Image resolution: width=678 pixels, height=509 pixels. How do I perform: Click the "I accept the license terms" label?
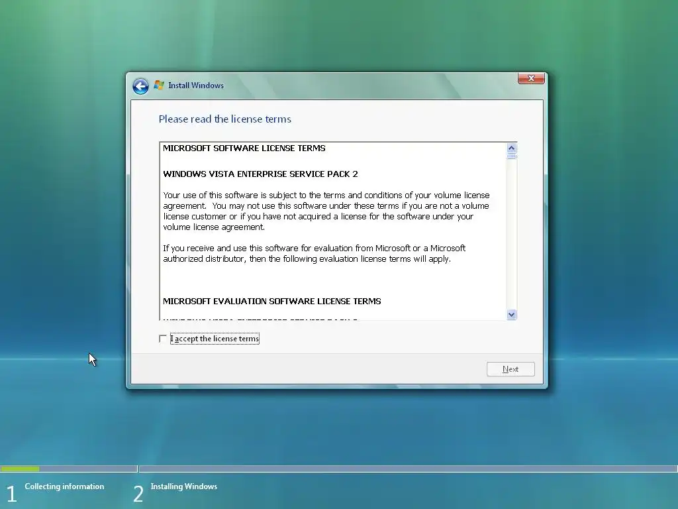(215, 339)
